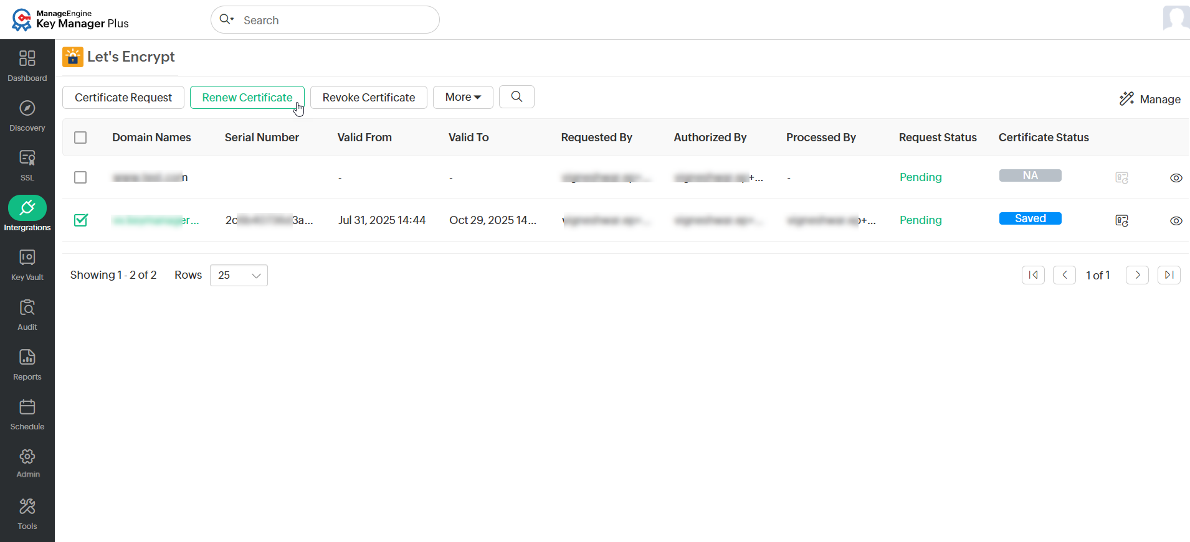This screenshot has width=1190, height=542.
Task: Click the Certificate Request button
Action: (123, 97)
